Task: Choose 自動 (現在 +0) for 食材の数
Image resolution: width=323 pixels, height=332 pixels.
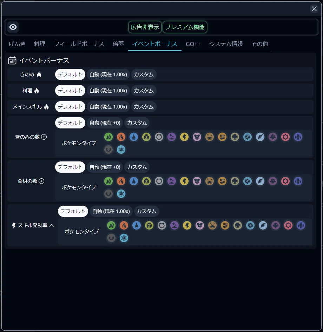Action: (105, 167)
